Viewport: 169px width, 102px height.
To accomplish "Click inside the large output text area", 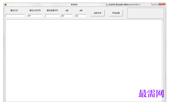I will (84, 61).
